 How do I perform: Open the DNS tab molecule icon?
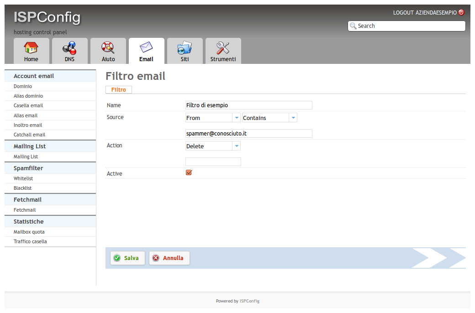[69, 48]
